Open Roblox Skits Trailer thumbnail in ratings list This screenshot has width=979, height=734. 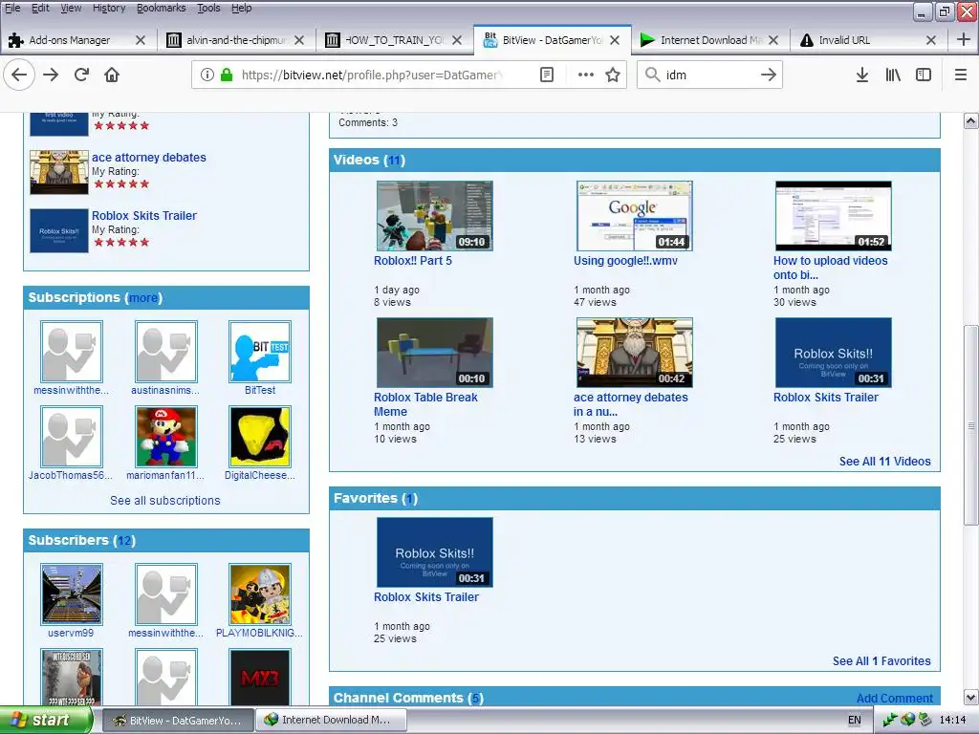(59, 231)
